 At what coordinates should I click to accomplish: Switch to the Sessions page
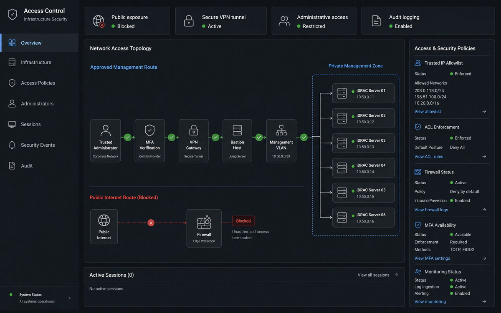39,124
